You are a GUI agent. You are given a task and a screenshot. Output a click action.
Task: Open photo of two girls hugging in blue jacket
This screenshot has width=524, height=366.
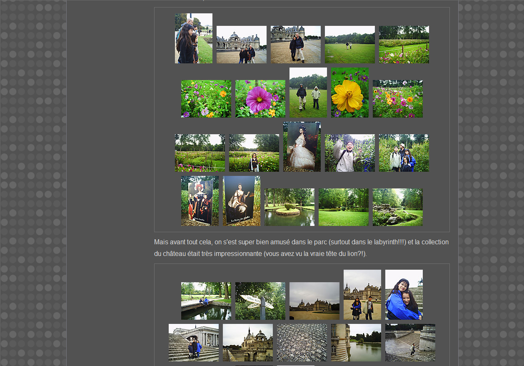tap(404, 295)
